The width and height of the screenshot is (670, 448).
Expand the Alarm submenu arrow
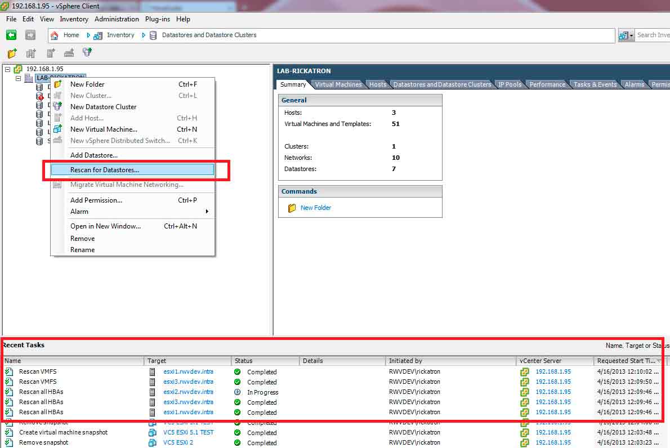pyautogui.click(x=207, y=212)
